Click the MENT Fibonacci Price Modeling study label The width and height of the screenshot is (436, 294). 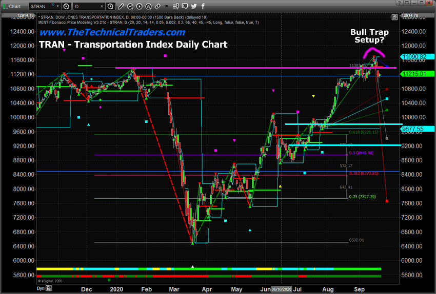pyautogui.click(x=148, y=23)
